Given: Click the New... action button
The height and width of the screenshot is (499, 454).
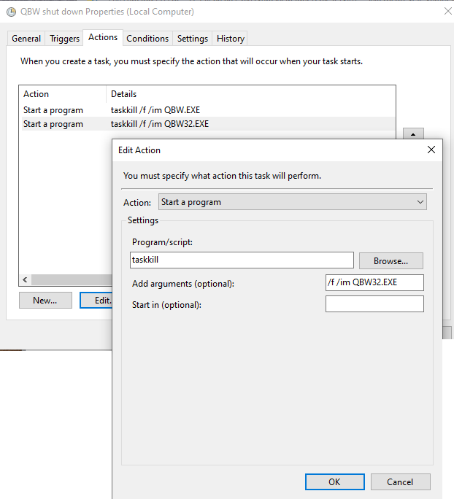Looking at the screenshot, I should (45, 300).
